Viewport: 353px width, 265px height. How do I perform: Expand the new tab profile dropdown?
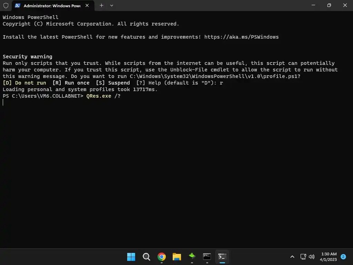[112, 6]
